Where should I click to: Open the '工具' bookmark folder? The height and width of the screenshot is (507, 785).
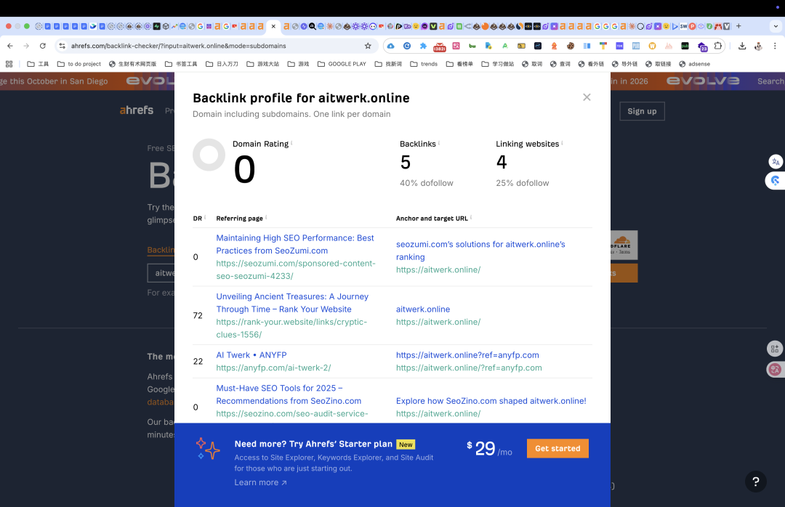38,64
